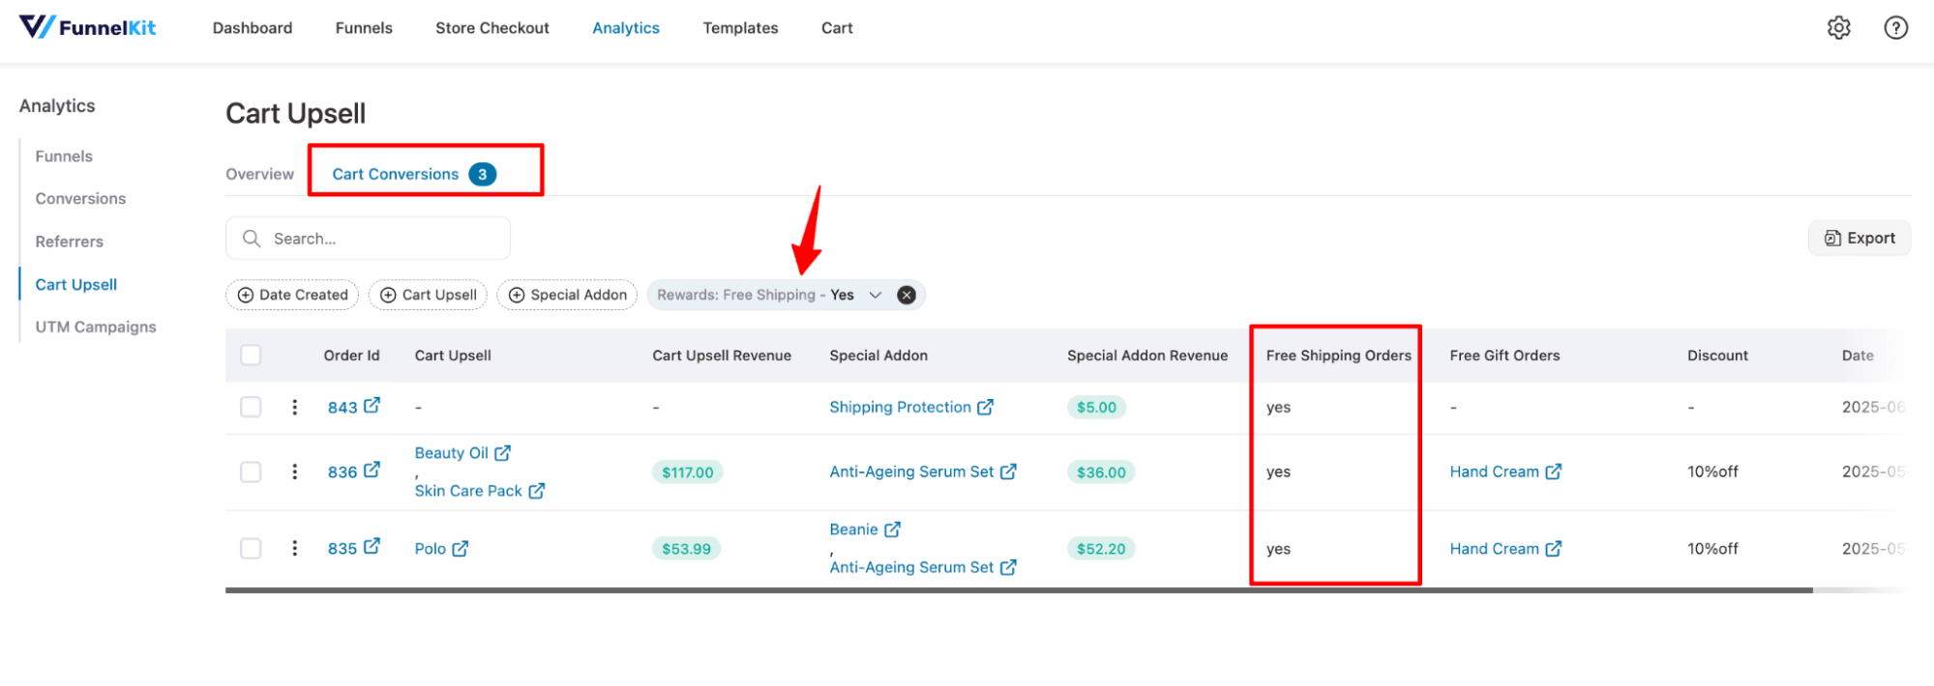Screen dimensions: 1934x686
Task: Open the Beauty Oil product link
Action: coord(452,453)
